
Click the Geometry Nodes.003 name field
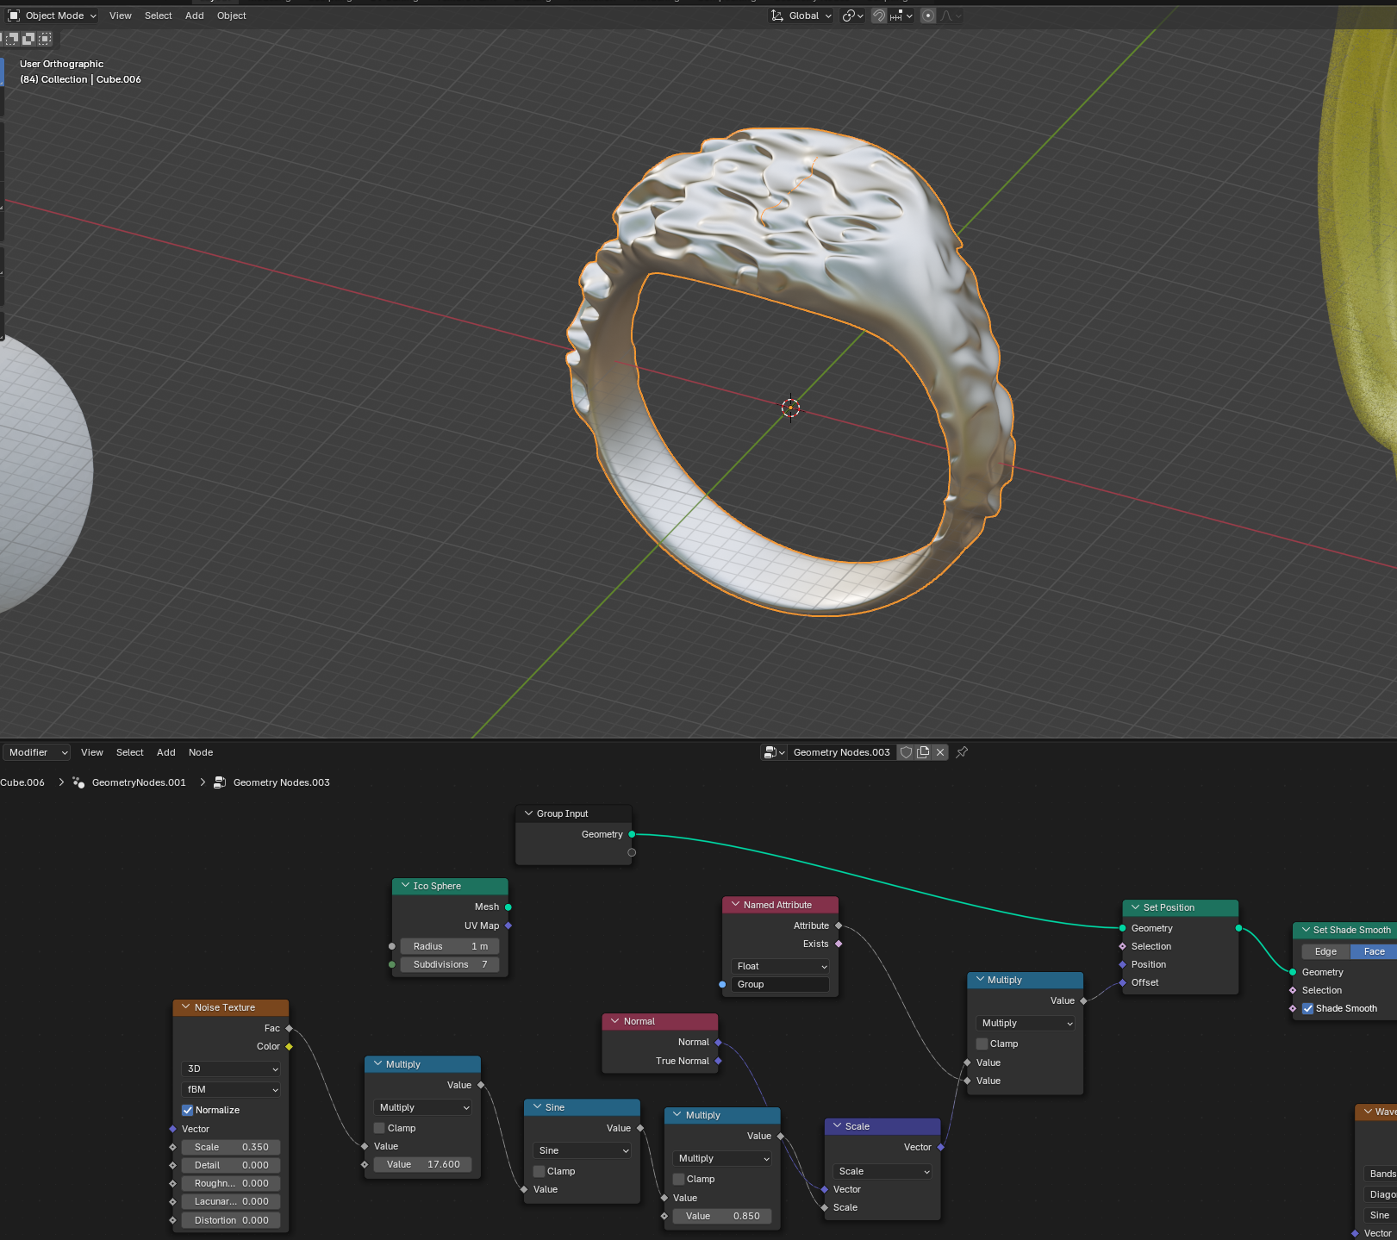tap(841, 752)
